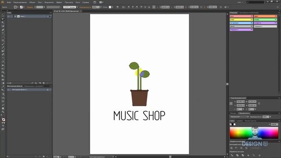The image size is (281, 158).
Task: Click the Unite icon in Pathfinder panel
Action: pos(231,148)
